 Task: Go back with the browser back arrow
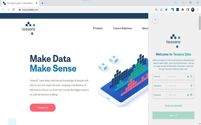(3, 10)
